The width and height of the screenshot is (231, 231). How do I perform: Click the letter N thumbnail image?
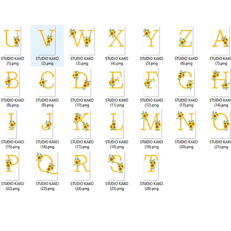[186, 124]
